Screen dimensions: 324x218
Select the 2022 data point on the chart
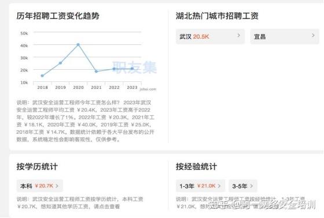114,69
